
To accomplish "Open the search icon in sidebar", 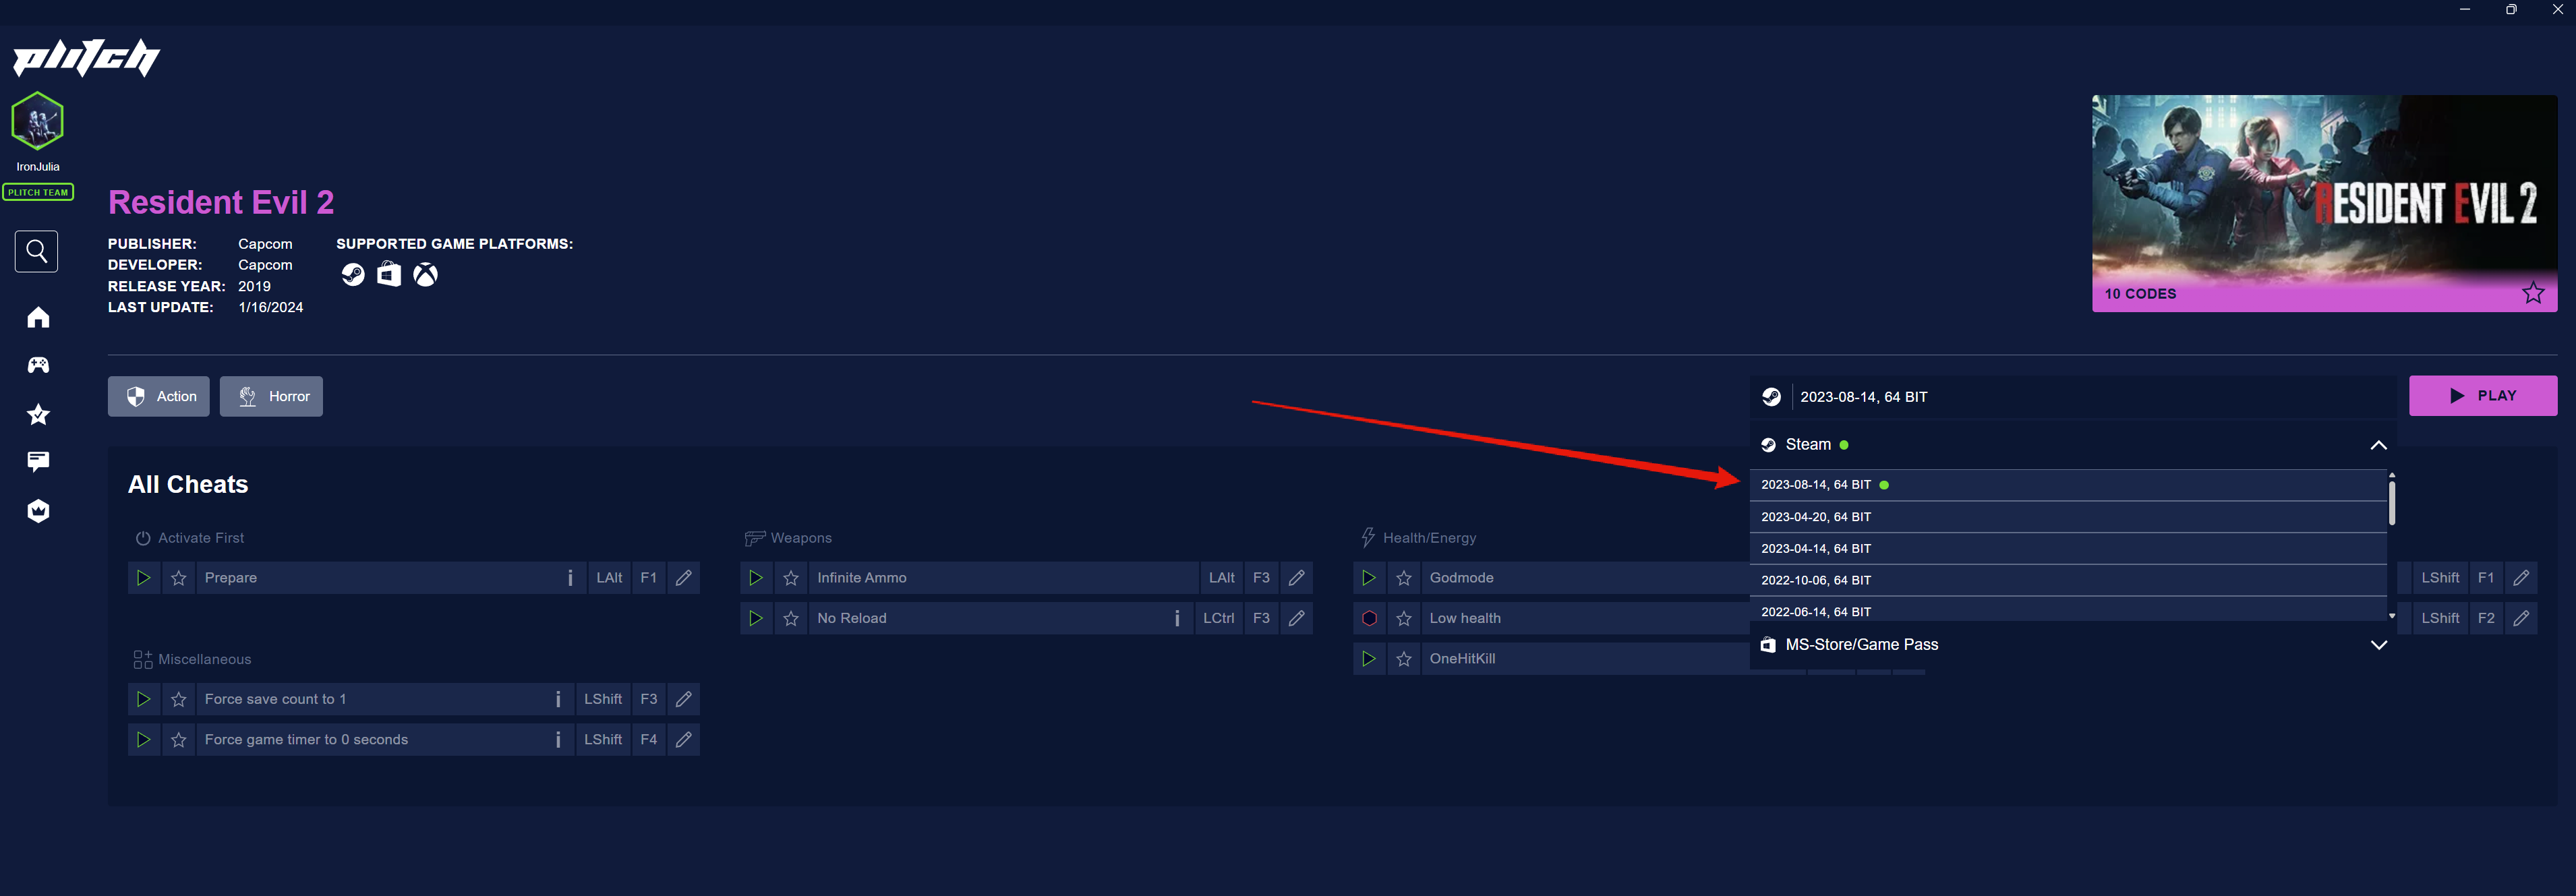I will point(37,251).
